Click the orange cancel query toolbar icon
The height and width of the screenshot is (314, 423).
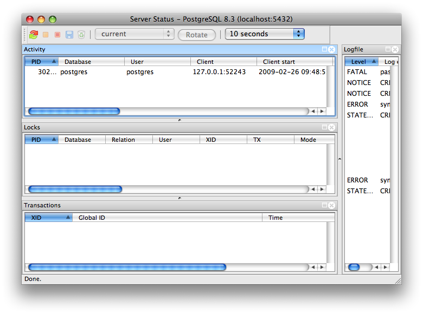[46, 34]
